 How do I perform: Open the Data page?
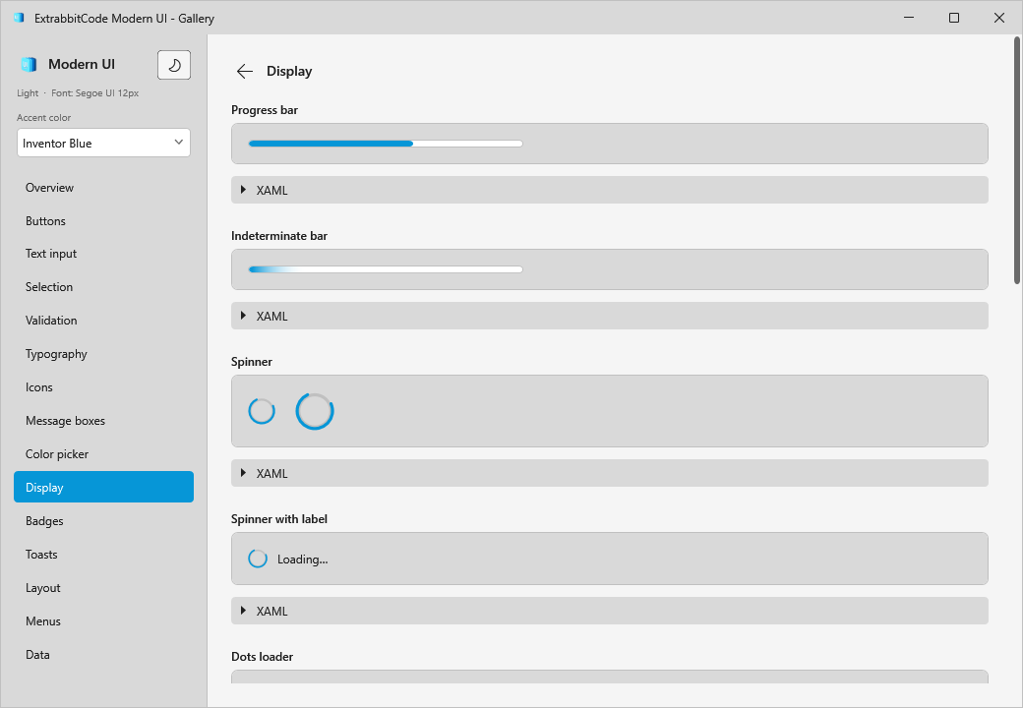[103, 655]
